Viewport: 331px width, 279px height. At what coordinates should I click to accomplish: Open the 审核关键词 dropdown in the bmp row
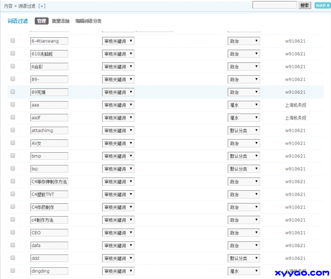118,156
